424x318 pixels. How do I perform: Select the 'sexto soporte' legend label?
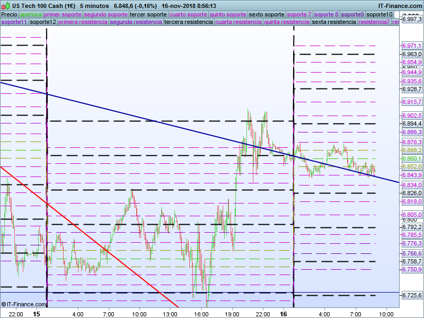[x=266, y=14]
